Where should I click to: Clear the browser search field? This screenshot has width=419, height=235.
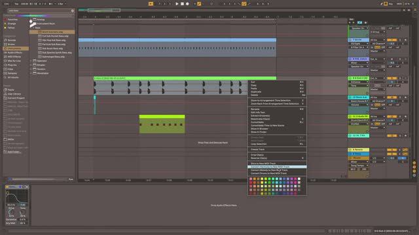[72, 10]
